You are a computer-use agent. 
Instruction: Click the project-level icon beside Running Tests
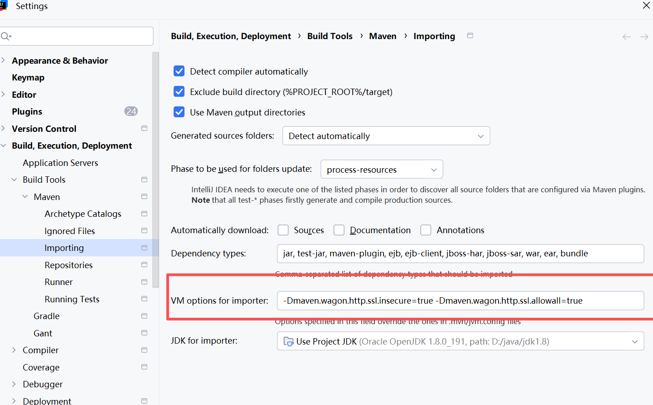[145, 299]
